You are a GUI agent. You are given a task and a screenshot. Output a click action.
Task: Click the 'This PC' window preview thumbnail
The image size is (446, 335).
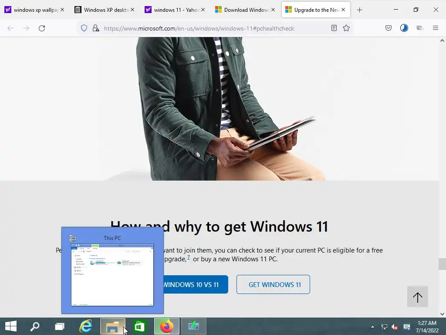pos(112,275)
